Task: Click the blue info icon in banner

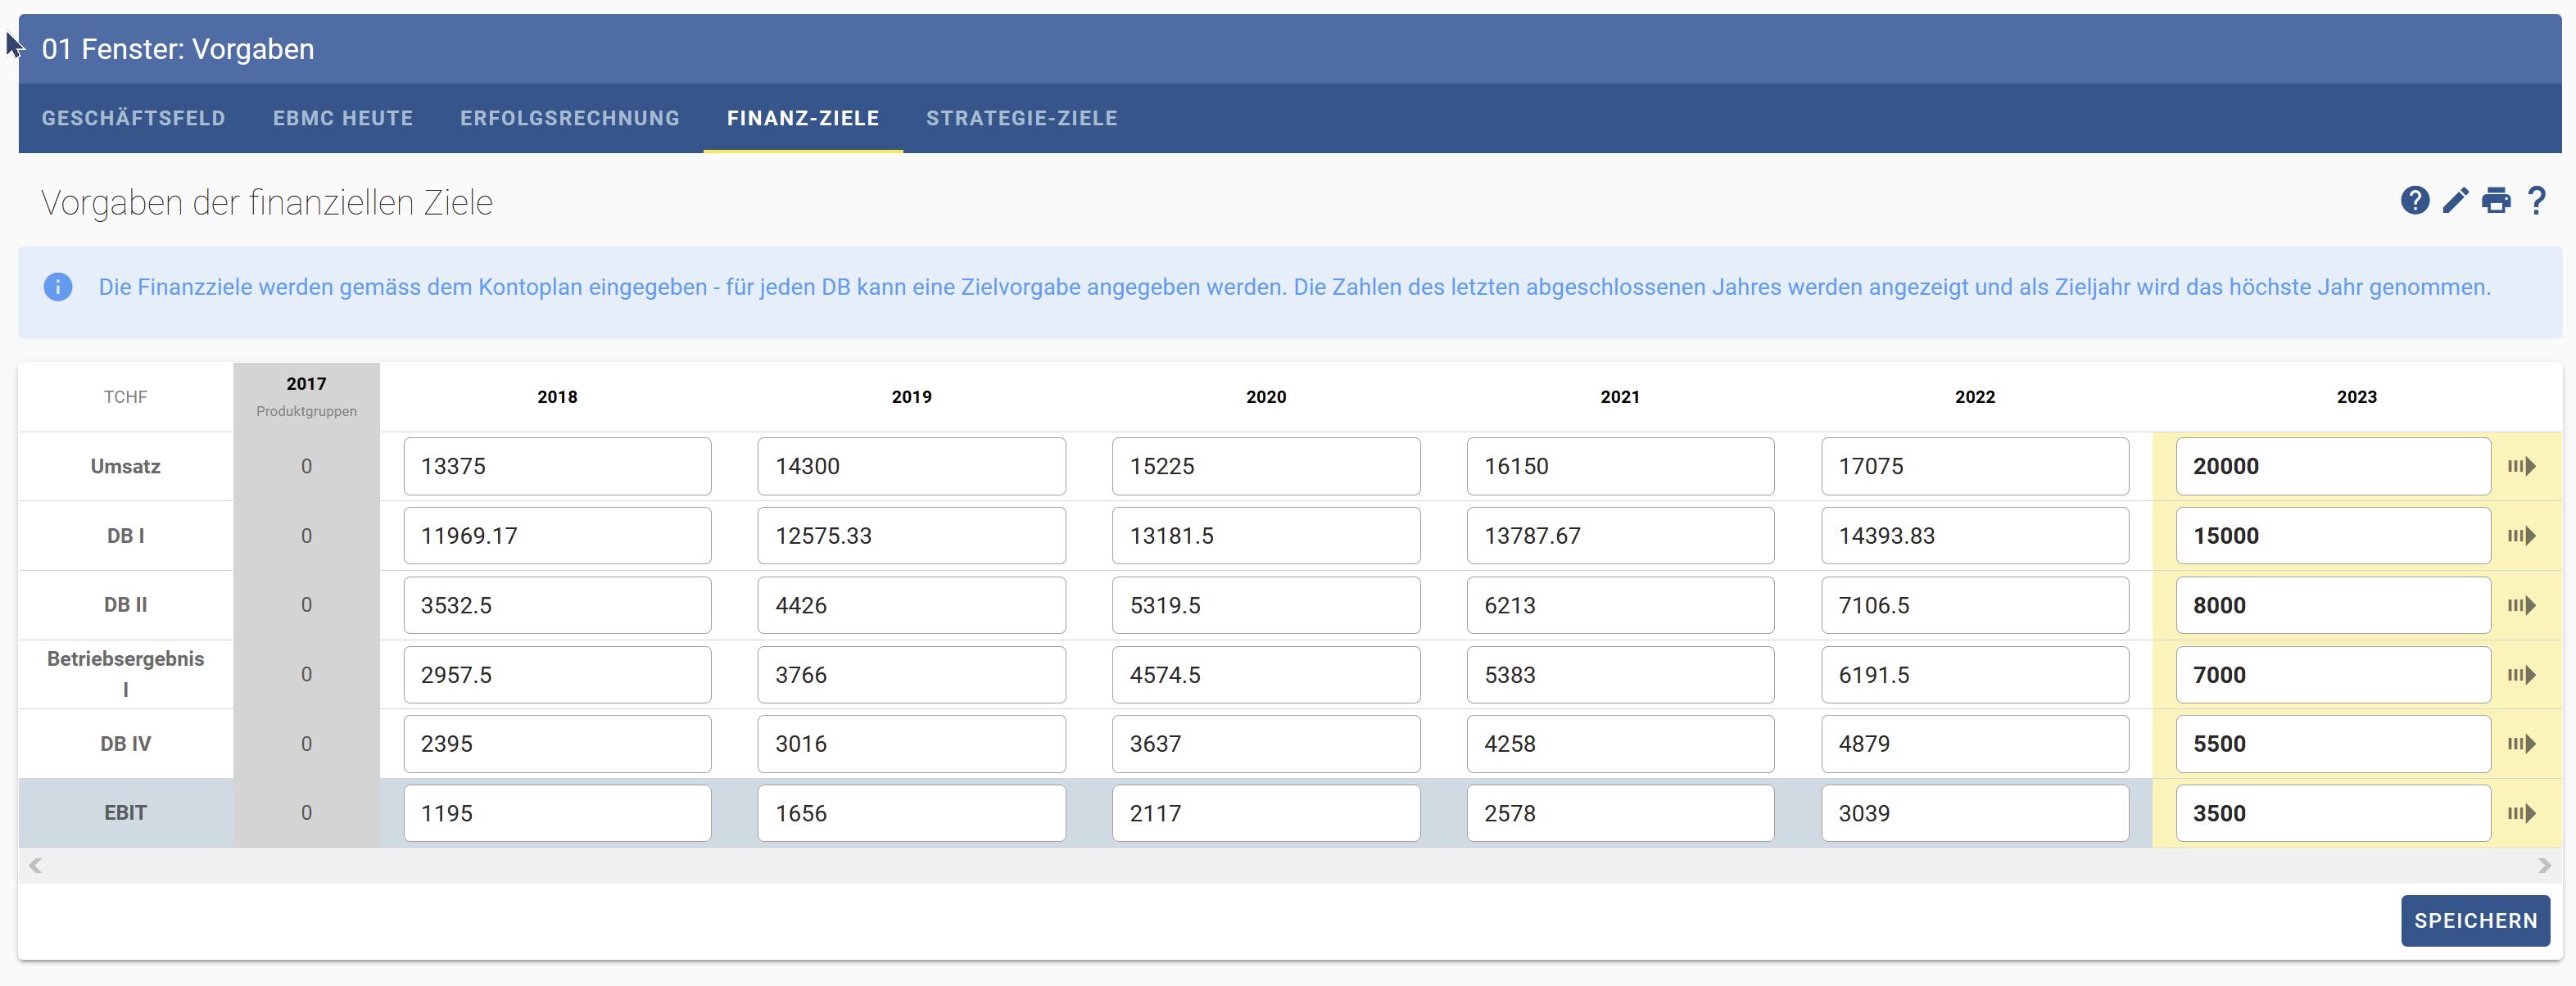Action: 58,288
